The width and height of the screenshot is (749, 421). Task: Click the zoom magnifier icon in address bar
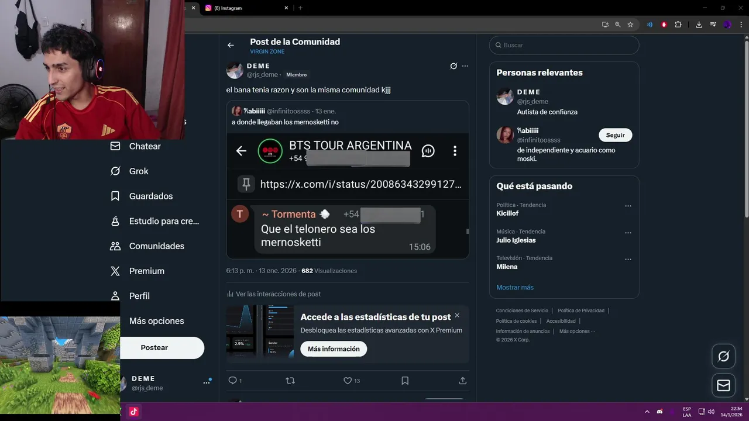[617, 25]
